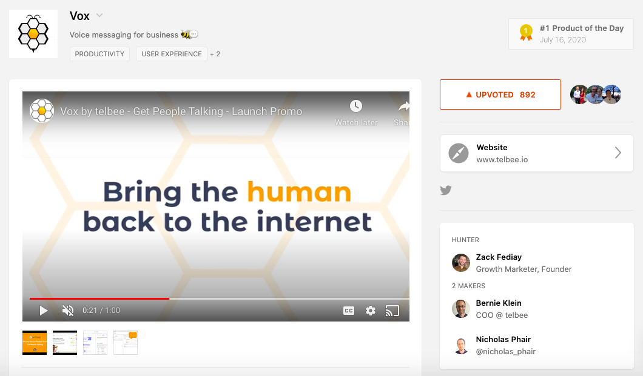This screenshot has width=643, height=376.
Task: Click the UPVOTED 892 button
Action: point(500,94)
